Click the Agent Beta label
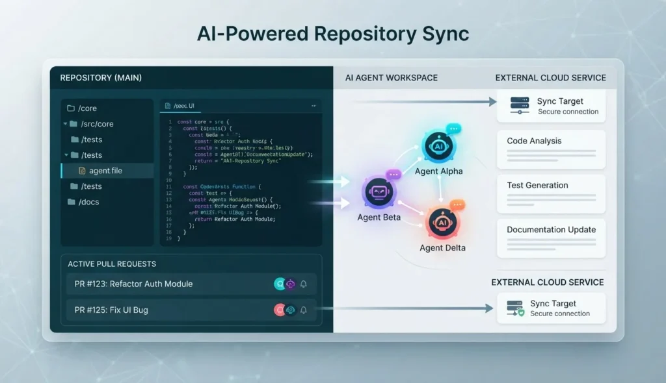Screen dimensions: 666x383 [x=379, y=217]
